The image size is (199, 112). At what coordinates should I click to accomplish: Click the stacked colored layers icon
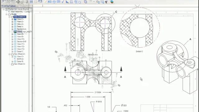coord(112,2)
